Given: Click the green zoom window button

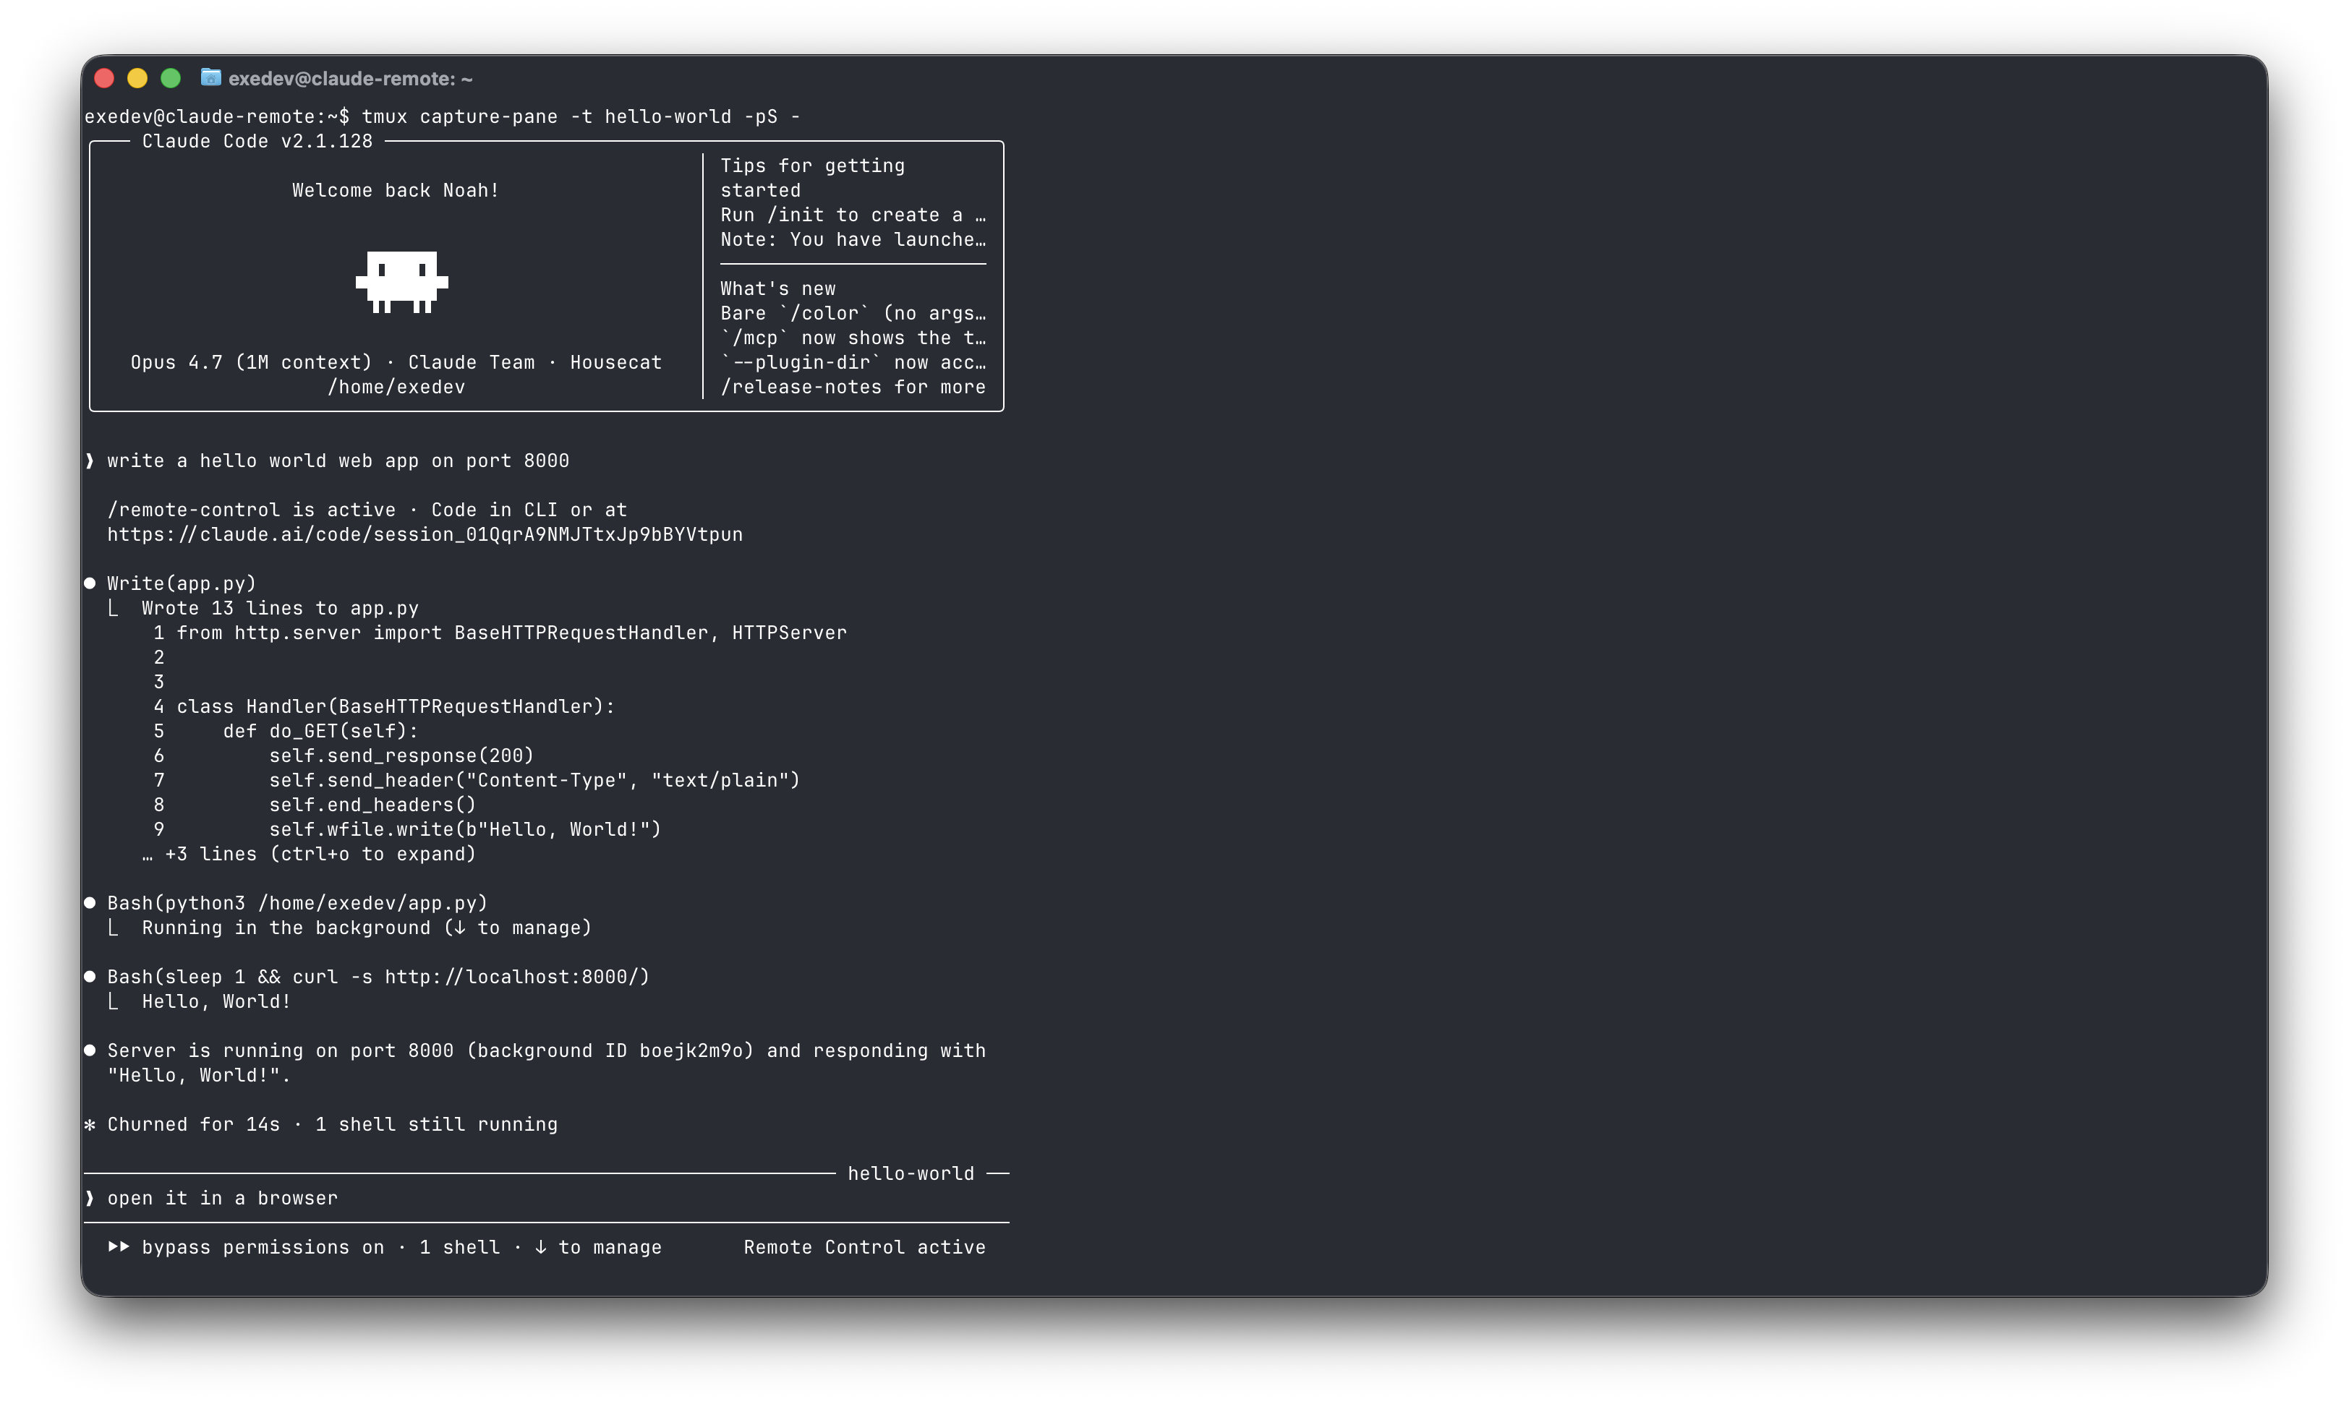Looking at the screenshot, I should point(171,79).
